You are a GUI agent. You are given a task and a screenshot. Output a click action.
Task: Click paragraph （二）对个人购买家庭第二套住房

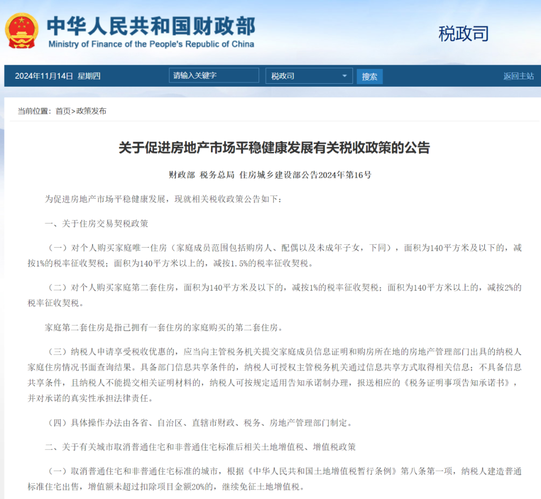(x=275, y=295)
